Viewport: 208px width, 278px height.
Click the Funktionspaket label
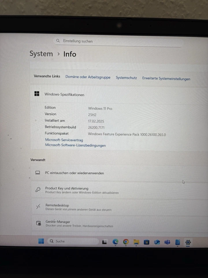coord(57,133)
